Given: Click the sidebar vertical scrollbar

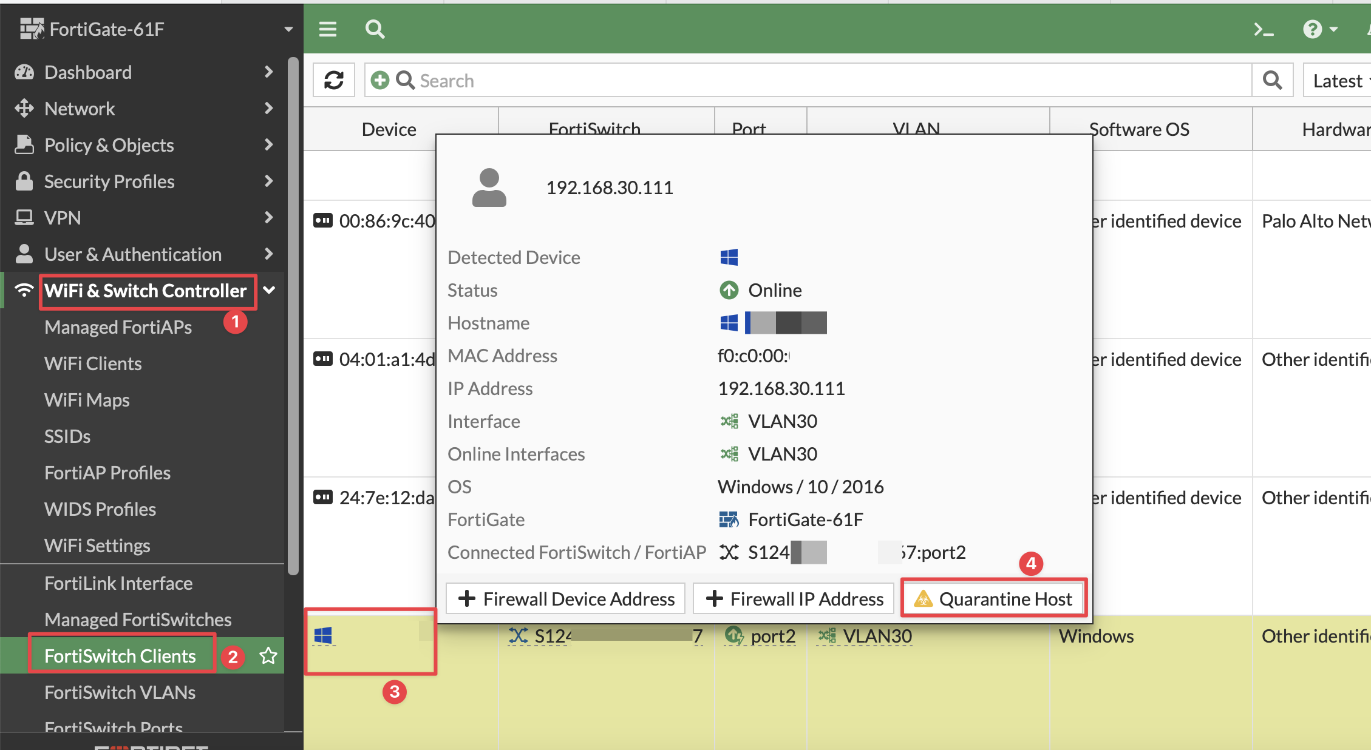Looking at the screenshot, I should pos(293,316).
